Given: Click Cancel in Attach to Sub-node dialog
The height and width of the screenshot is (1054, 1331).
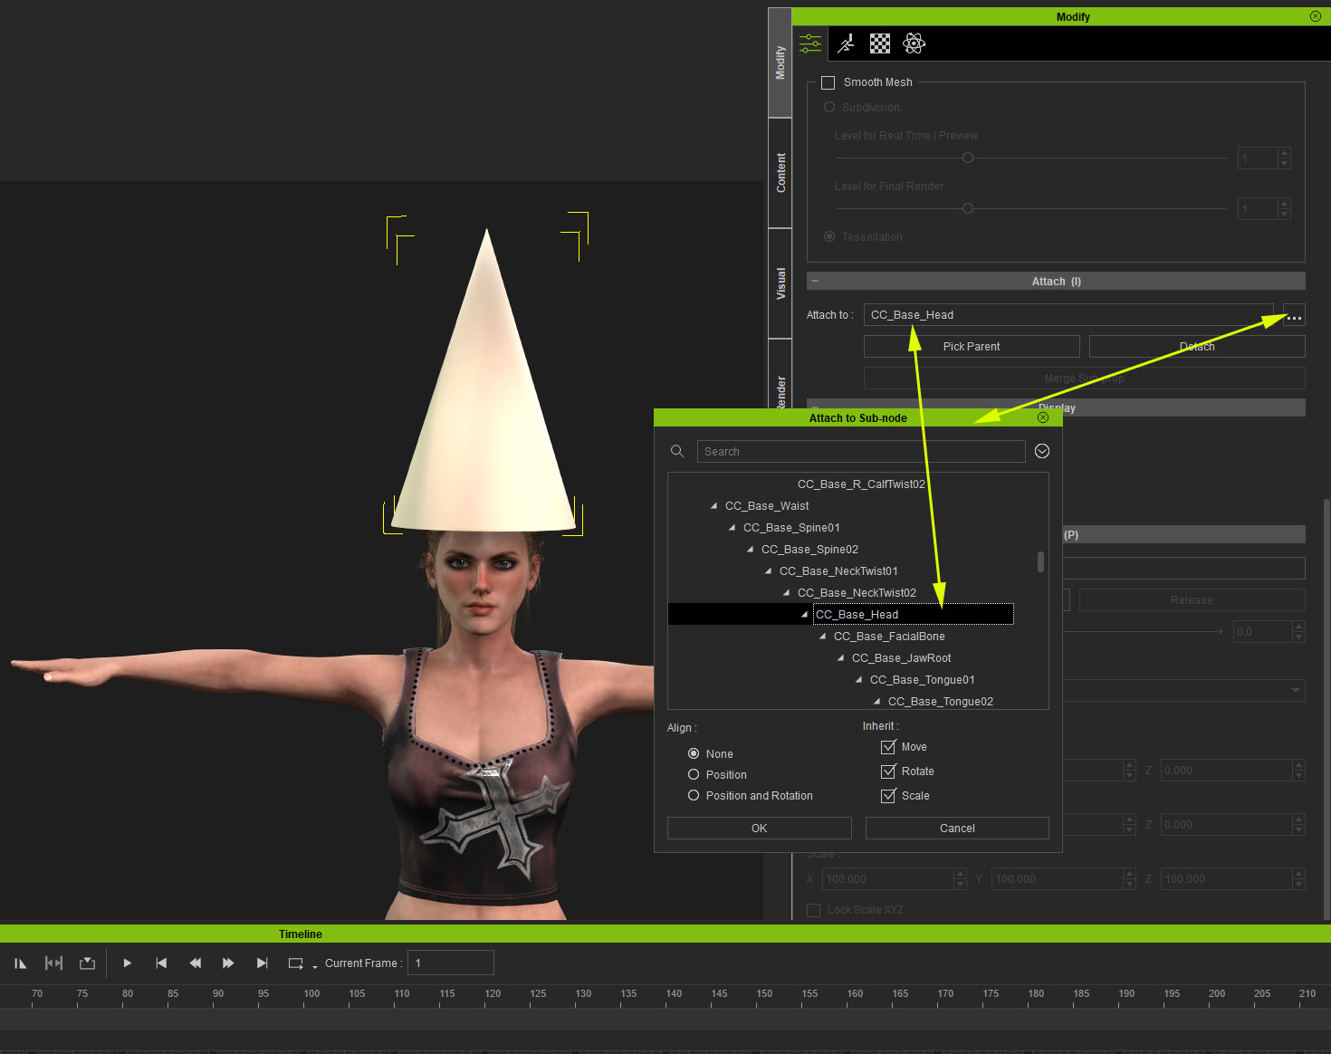Looking at the screenshot, I should (x=957, y=829).
